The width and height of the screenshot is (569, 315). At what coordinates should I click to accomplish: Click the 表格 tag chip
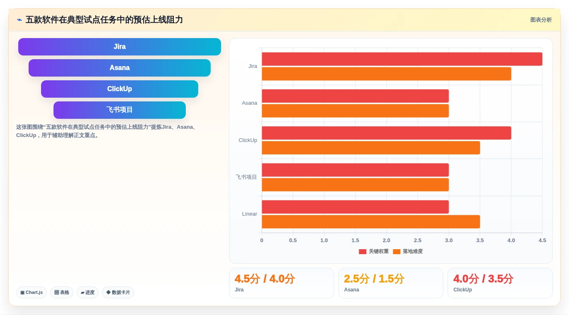pyautogui.click(x=62, y=293)
